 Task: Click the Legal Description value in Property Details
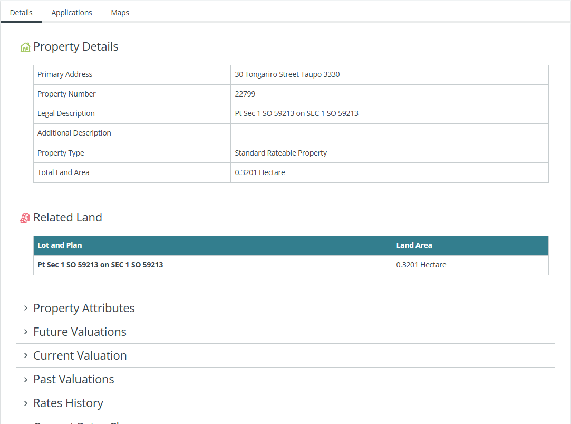coord(296,113)
